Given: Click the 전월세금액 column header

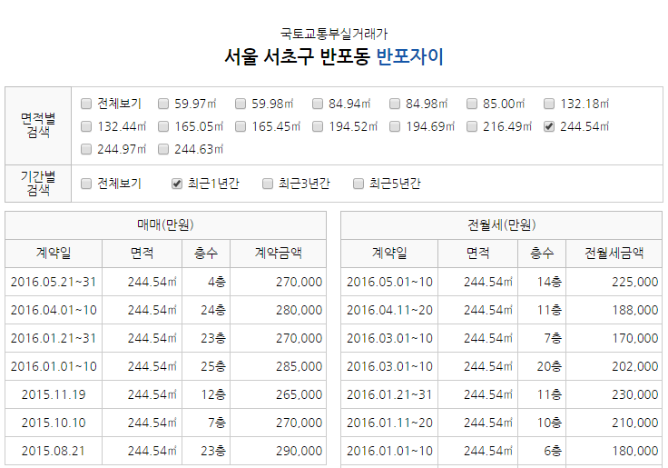Looking at the screenshot, I should coord(614,254).
